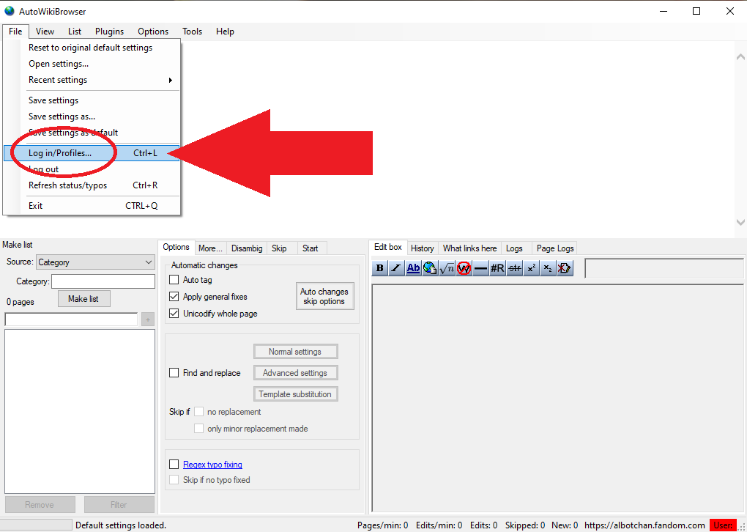The height and width of the screenshot is (532, 747).
Task: Open the Help menu
Action: point(225,32)
